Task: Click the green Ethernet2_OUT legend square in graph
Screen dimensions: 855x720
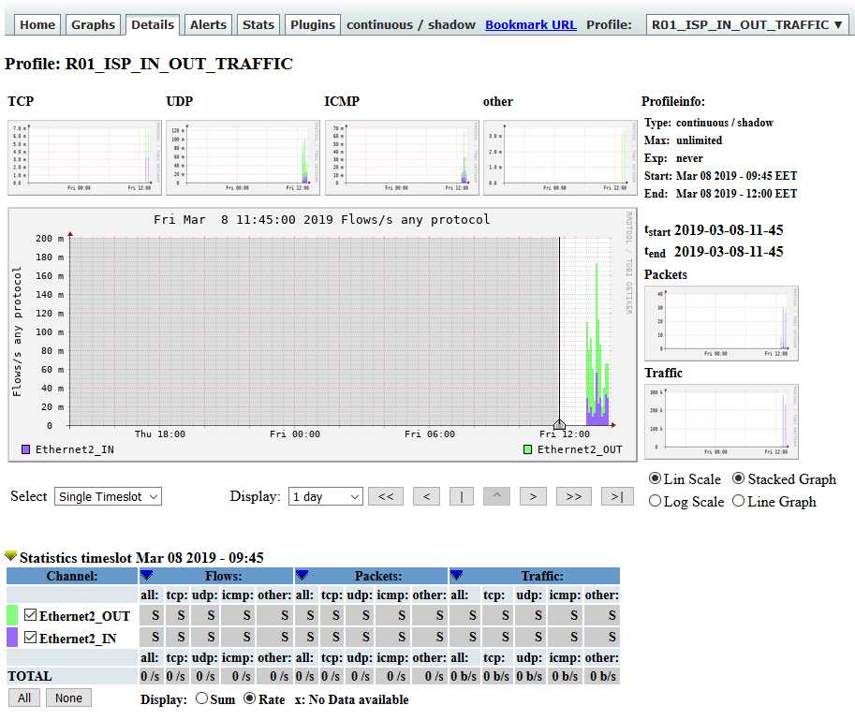Action: tap(527, 449)
